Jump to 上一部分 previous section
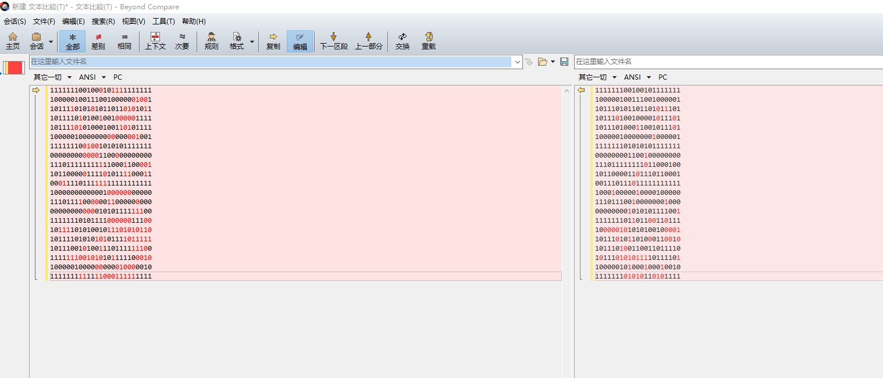The height and width of the screenshot is (378, 883). pos(368,41)
